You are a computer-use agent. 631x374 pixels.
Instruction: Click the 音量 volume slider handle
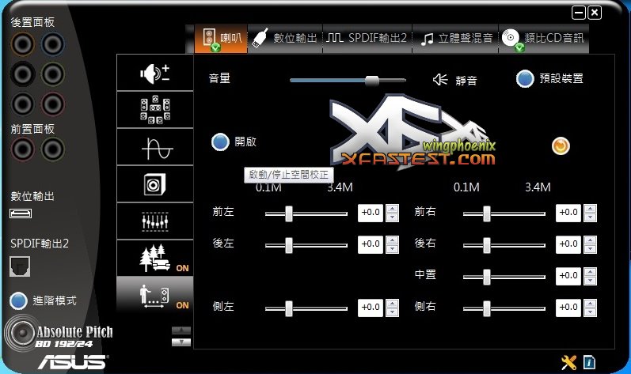point(372,81)
